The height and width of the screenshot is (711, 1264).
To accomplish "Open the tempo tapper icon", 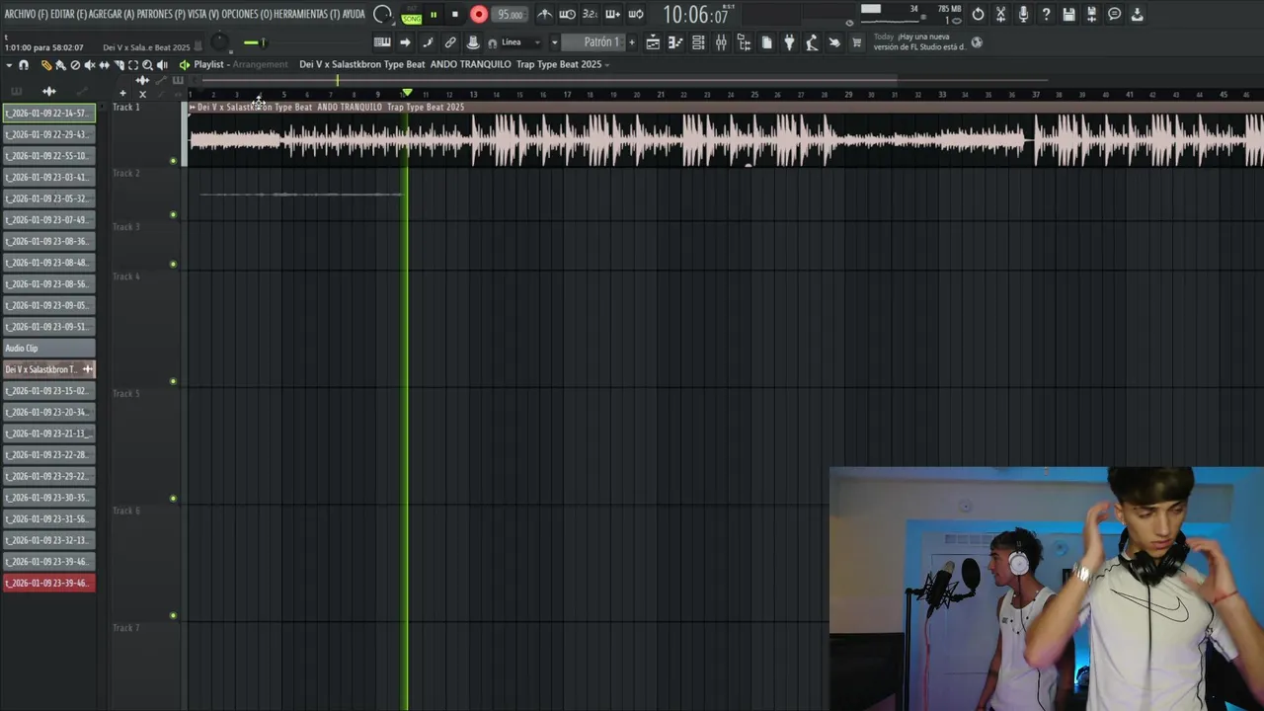I will (812, 42).
